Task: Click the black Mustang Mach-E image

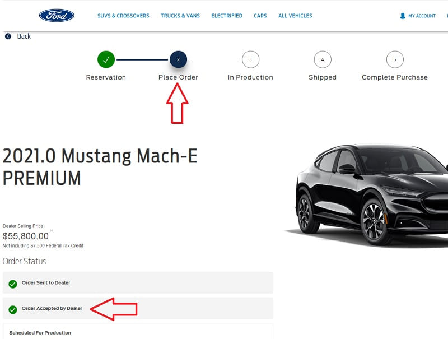Action: click(367, 194)
